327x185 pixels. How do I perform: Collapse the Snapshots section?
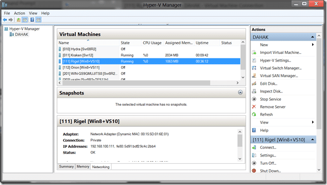tap(240, 92)
